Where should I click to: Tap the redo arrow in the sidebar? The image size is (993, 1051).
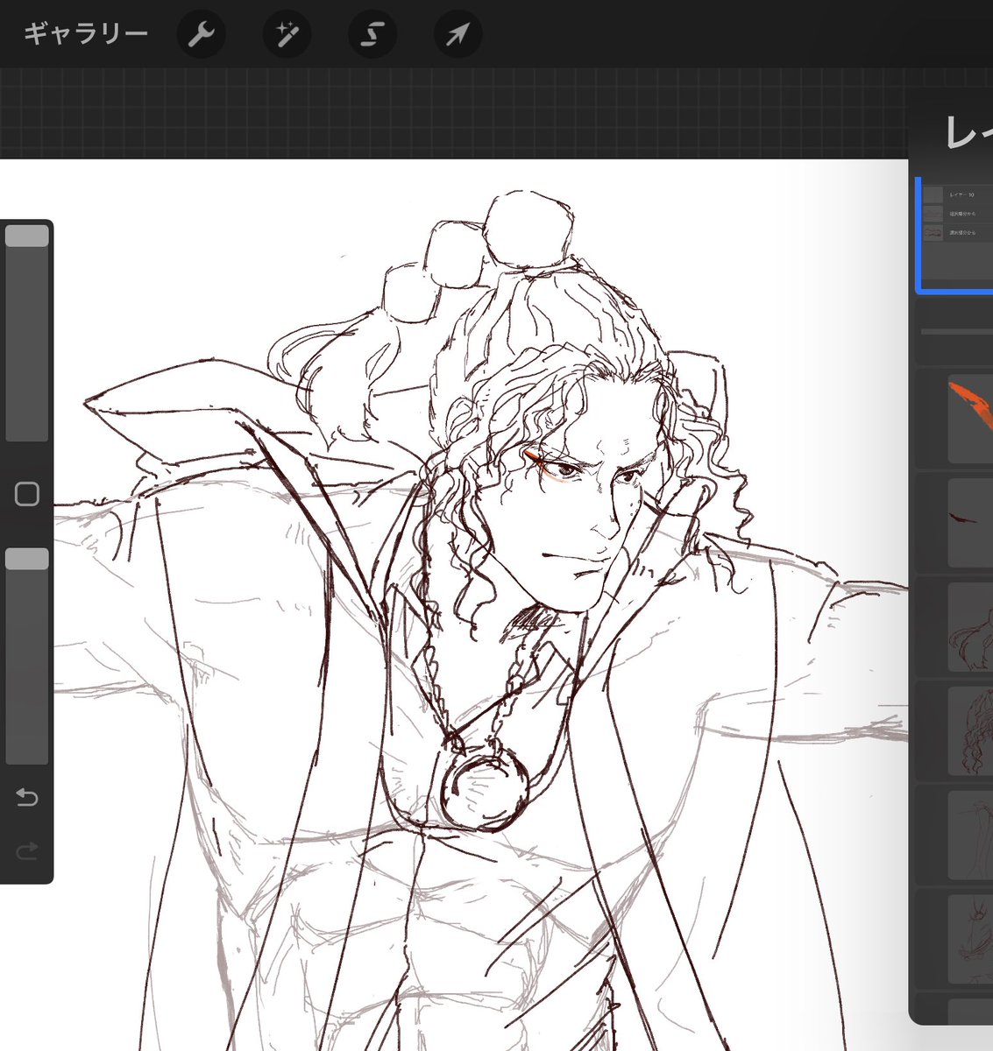(27, 850)
